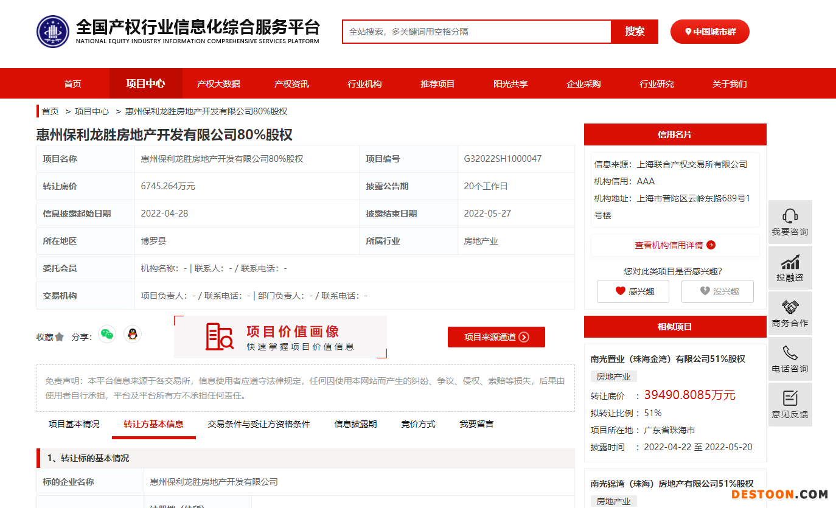Viewport: 836px width, 508px height.
Task: Select 没兴趣 broken heart button
Action: tap(717, 291)
